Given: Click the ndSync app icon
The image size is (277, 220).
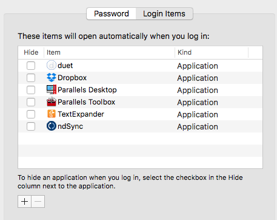Looking at the screenshot, I should 52,126.
